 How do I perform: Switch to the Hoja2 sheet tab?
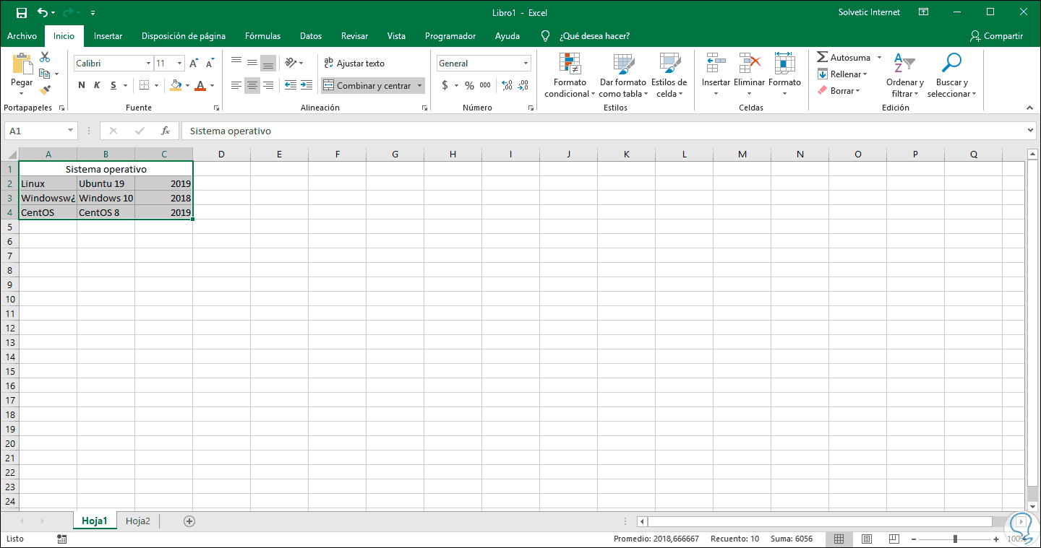pos(138,521)
